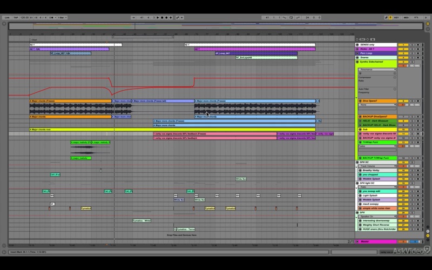Click the tempo nudge down button
The width and height of the screenshot is (432, 270).
[x=32, y=18]
